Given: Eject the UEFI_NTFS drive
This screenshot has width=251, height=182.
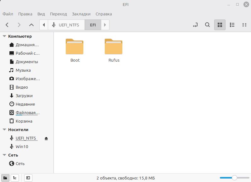Looking at the screenshot, I should tap(46, 138).
